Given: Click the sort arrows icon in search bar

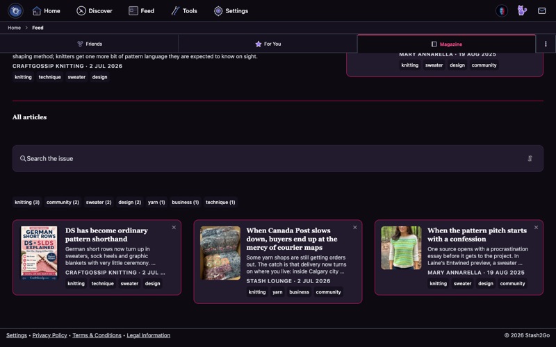Looking at the screenshot, I should (x=530, y=158).
